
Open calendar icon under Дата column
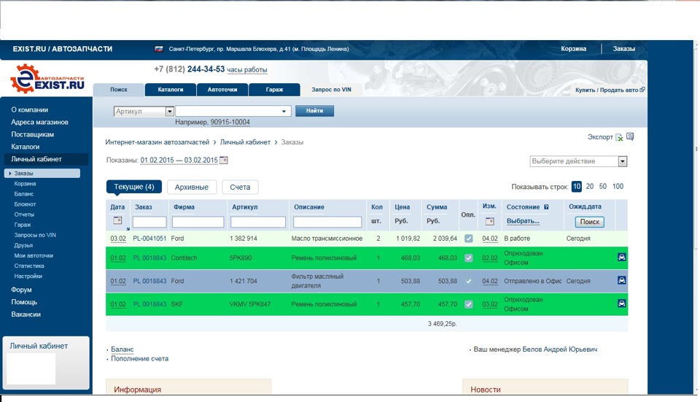point(117,220)
